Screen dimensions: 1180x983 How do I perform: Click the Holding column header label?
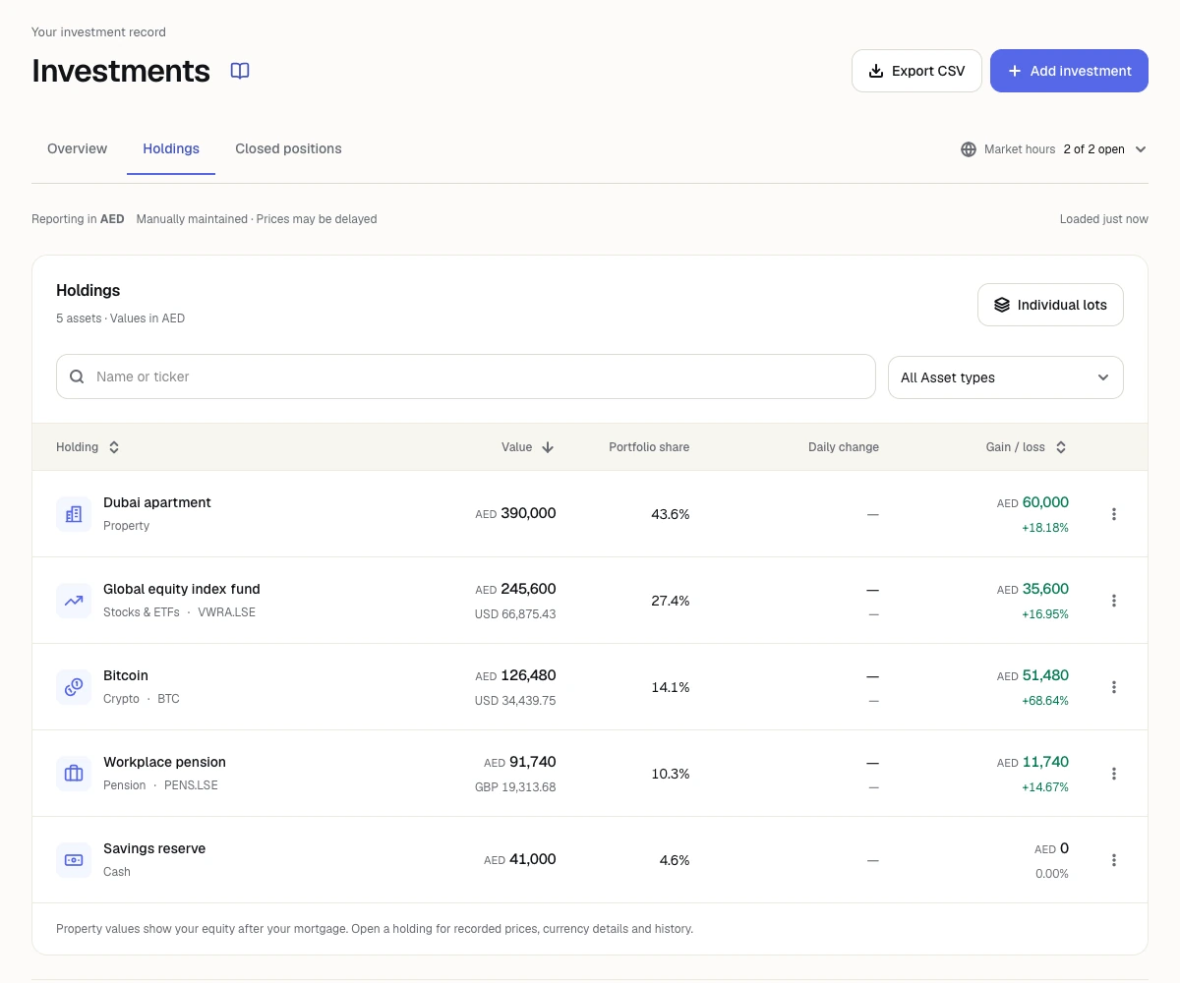tap(78, 447)
